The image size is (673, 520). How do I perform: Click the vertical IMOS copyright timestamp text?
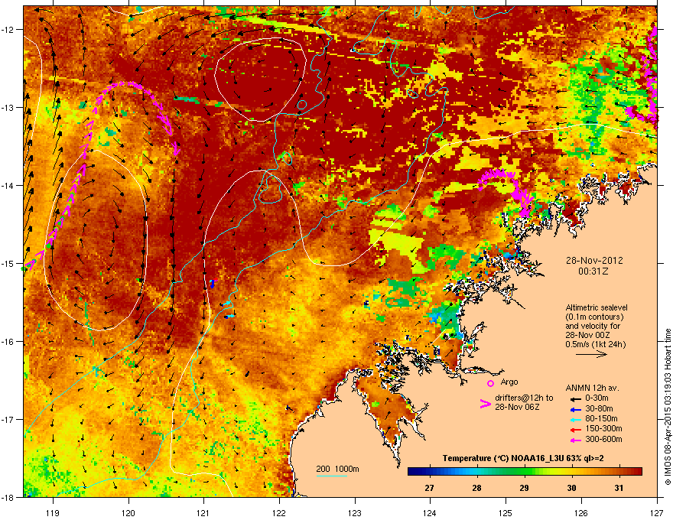[668, 407]
